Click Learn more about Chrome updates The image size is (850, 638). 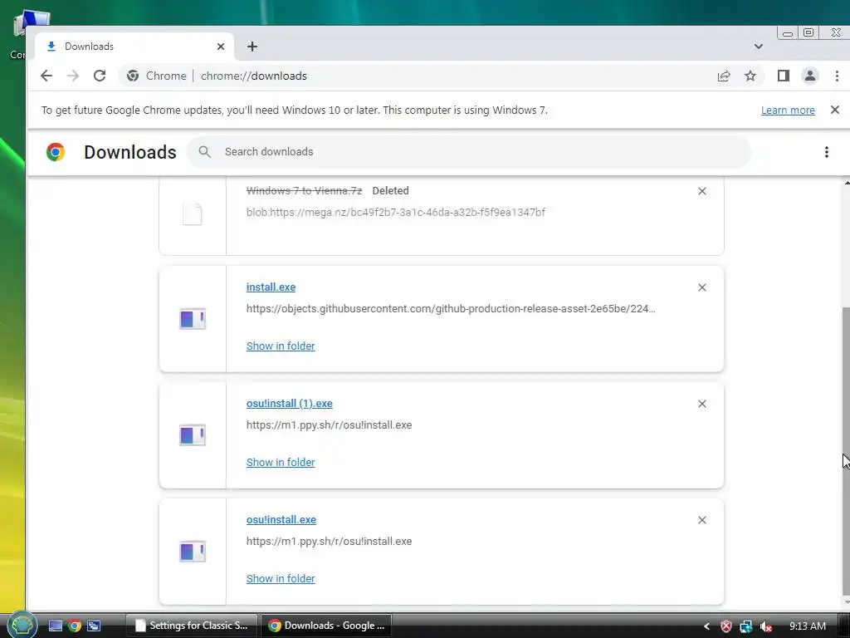pyautogui.click(x=788, y=110)
